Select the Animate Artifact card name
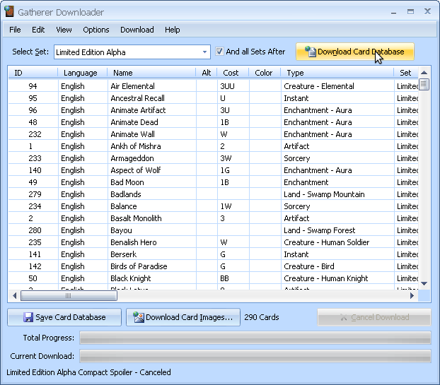Screen dimensions: 440x385 [138, 110]
